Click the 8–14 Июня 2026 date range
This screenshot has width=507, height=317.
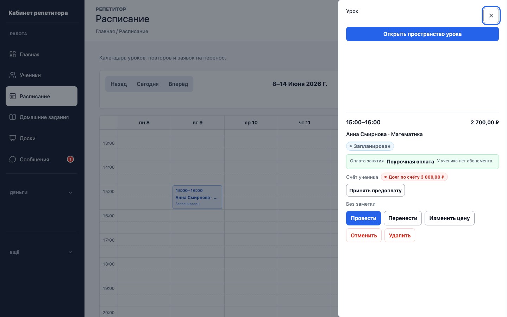tap(300, 84)
